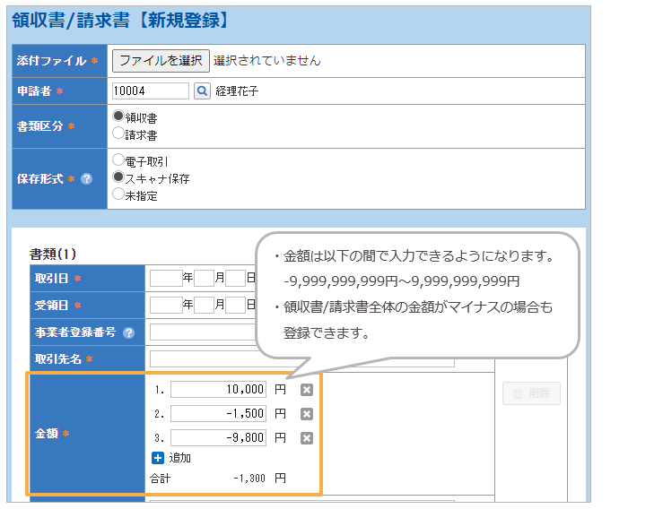The height and width of the screenshot is (509, 663).
Task: Edit amount field containing -1,500
Action: 219,414
